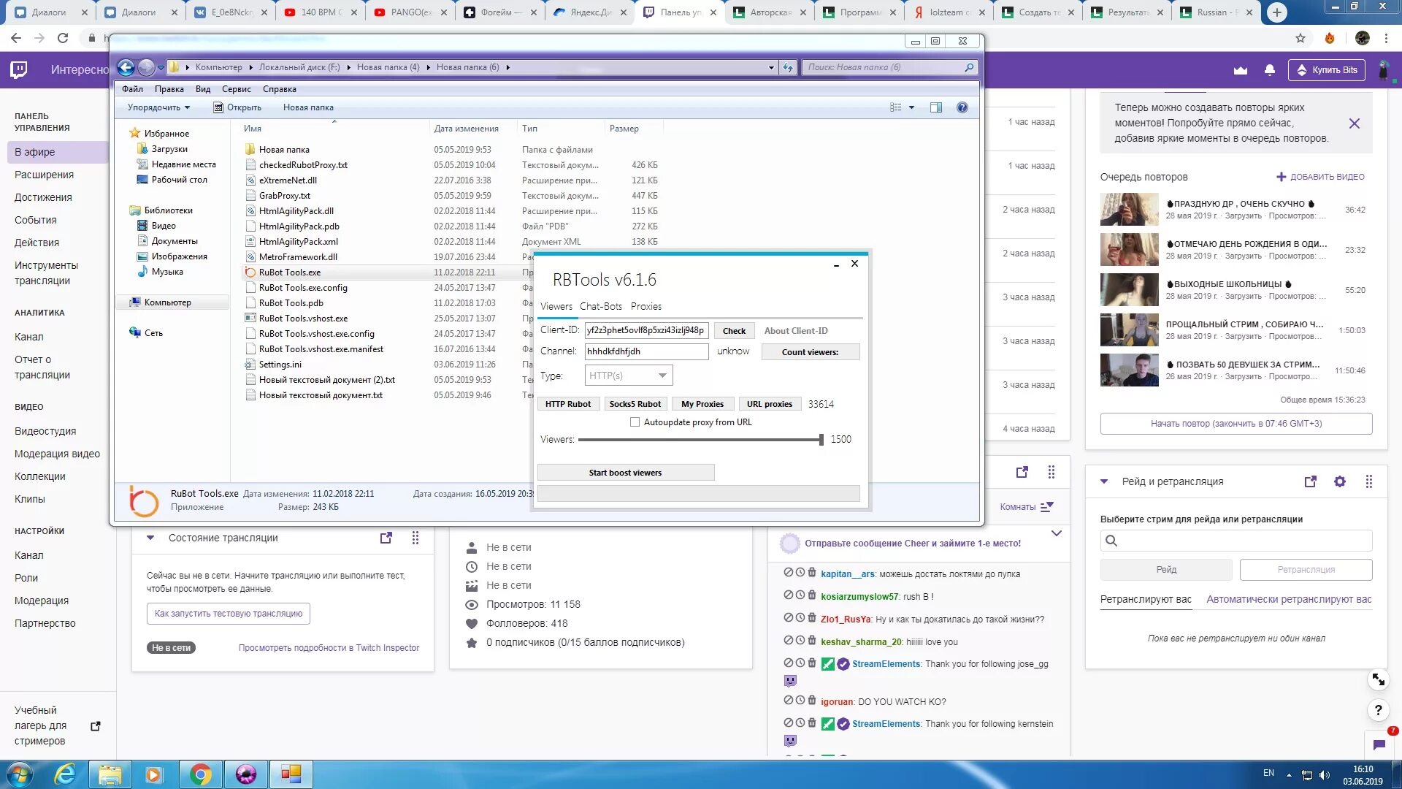Toggle the Explorer preview pane icon
1402x789 pixels.
[x=936, y=107]
